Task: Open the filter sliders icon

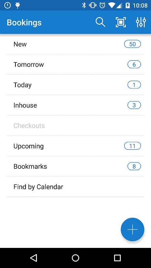Action: [x=141, y=22]
